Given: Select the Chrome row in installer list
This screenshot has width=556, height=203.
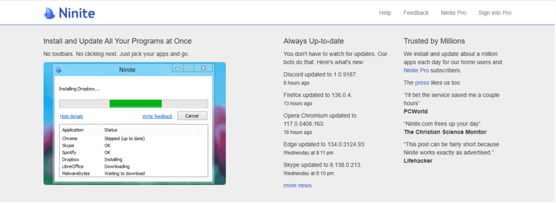Looking at the screenshot, I should [134, 138].
